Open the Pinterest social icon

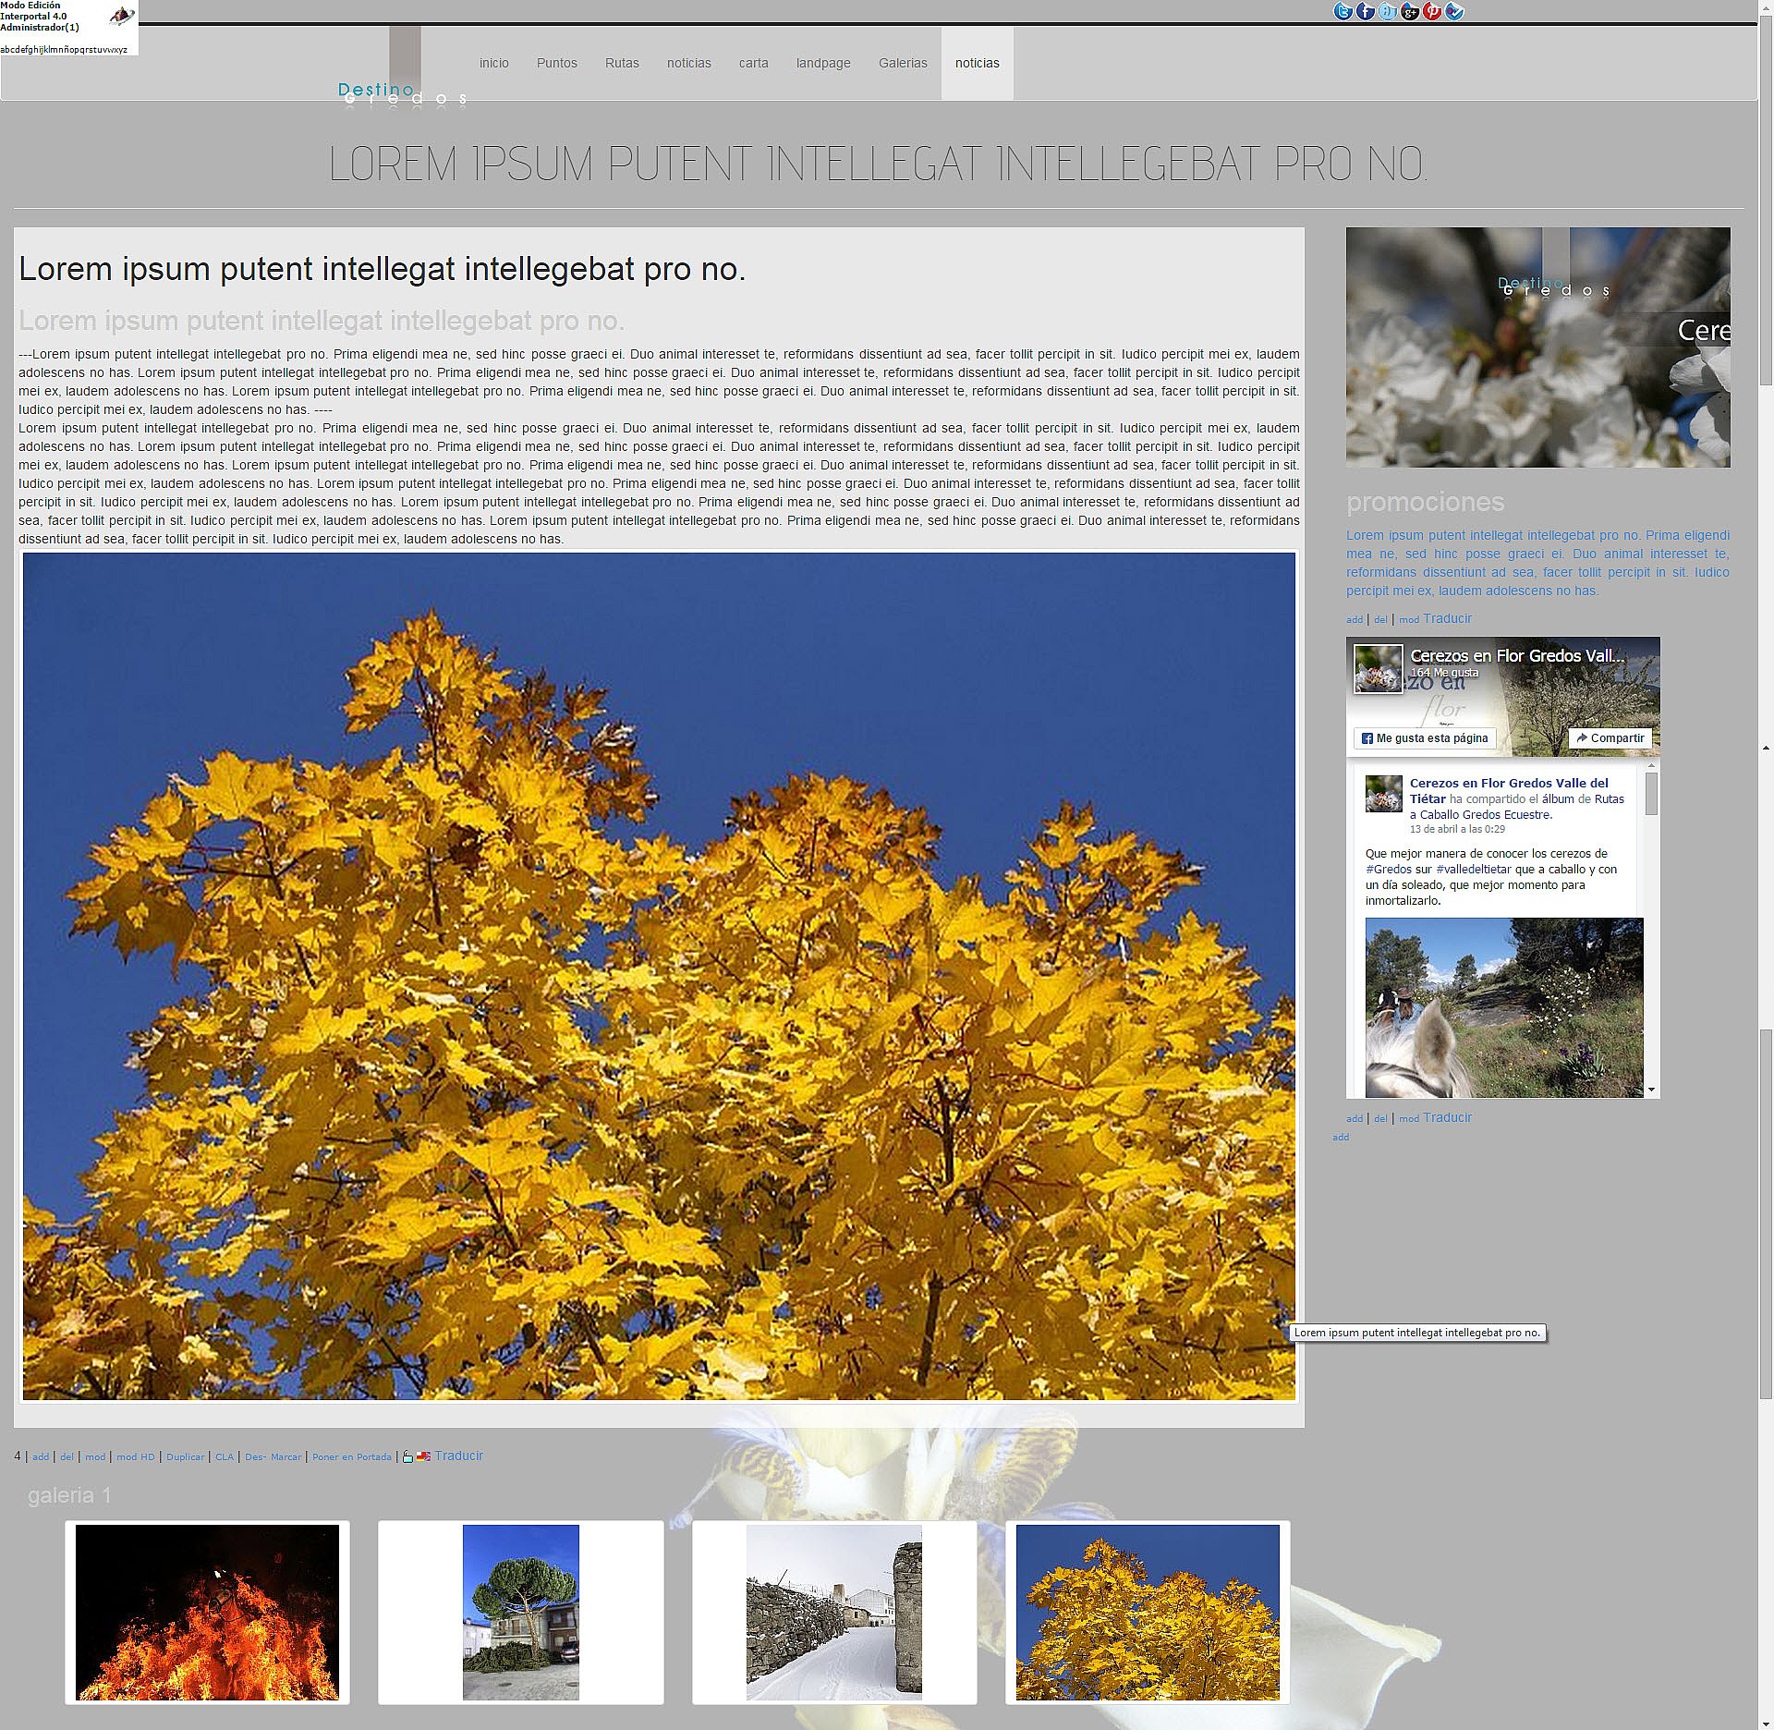1431,11
